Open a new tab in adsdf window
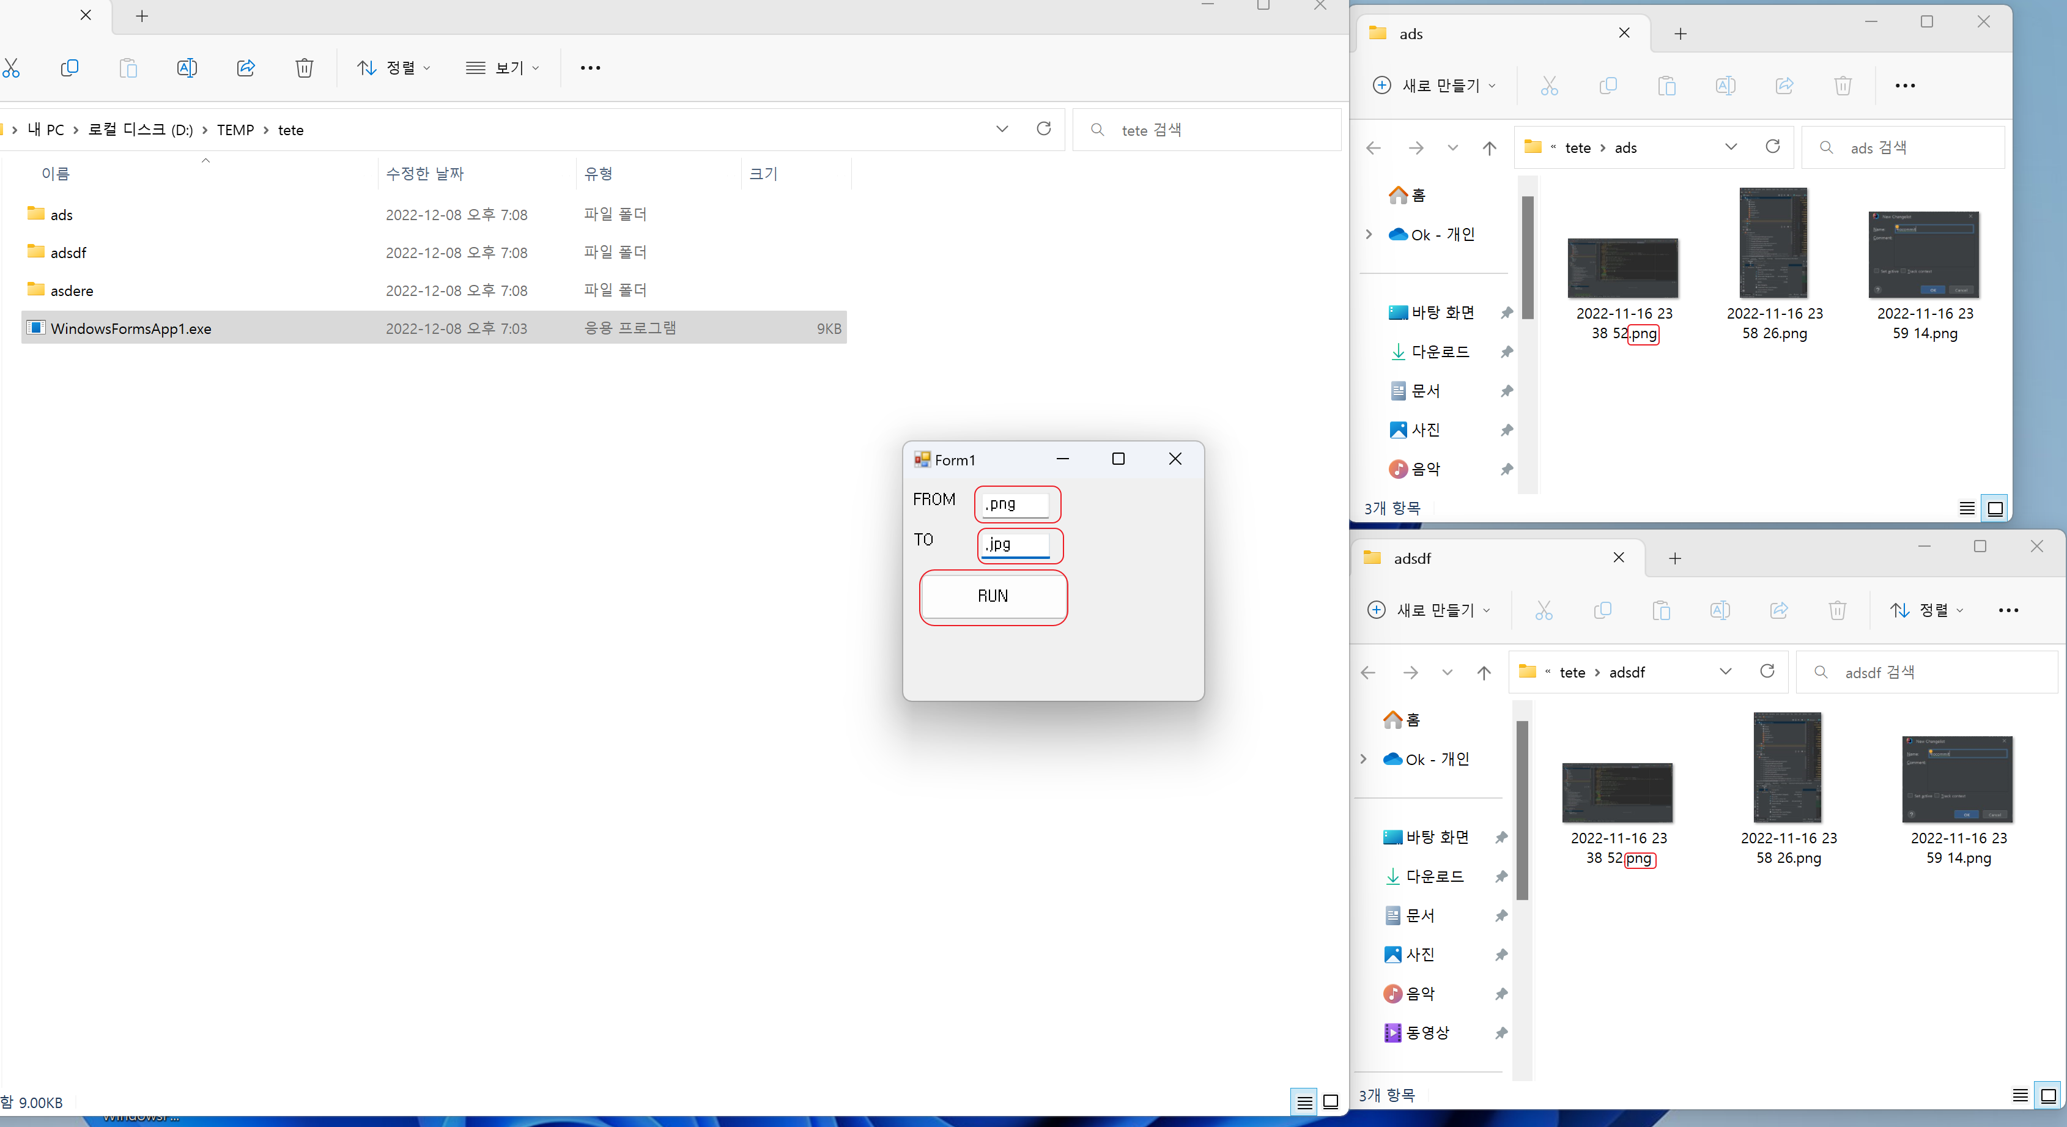The image size is (2067, 1127). [x=1674, y=558]
